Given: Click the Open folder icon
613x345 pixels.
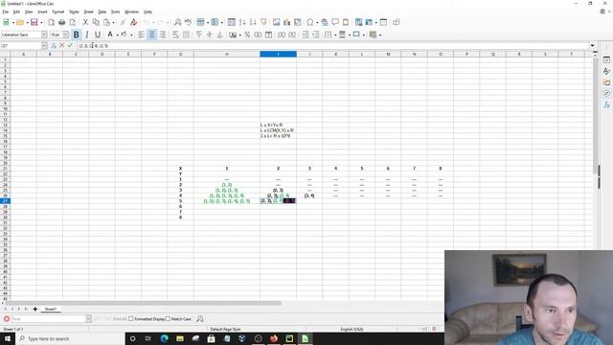Looking at the screenshot, I should (x=20, y=22).
